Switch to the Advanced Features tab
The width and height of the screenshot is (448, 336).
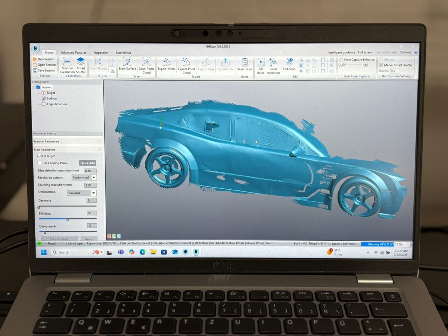pos(73,52)
